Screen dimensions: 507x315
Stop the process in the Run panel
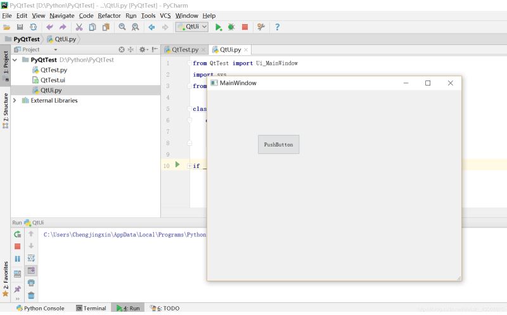[18, 247]
